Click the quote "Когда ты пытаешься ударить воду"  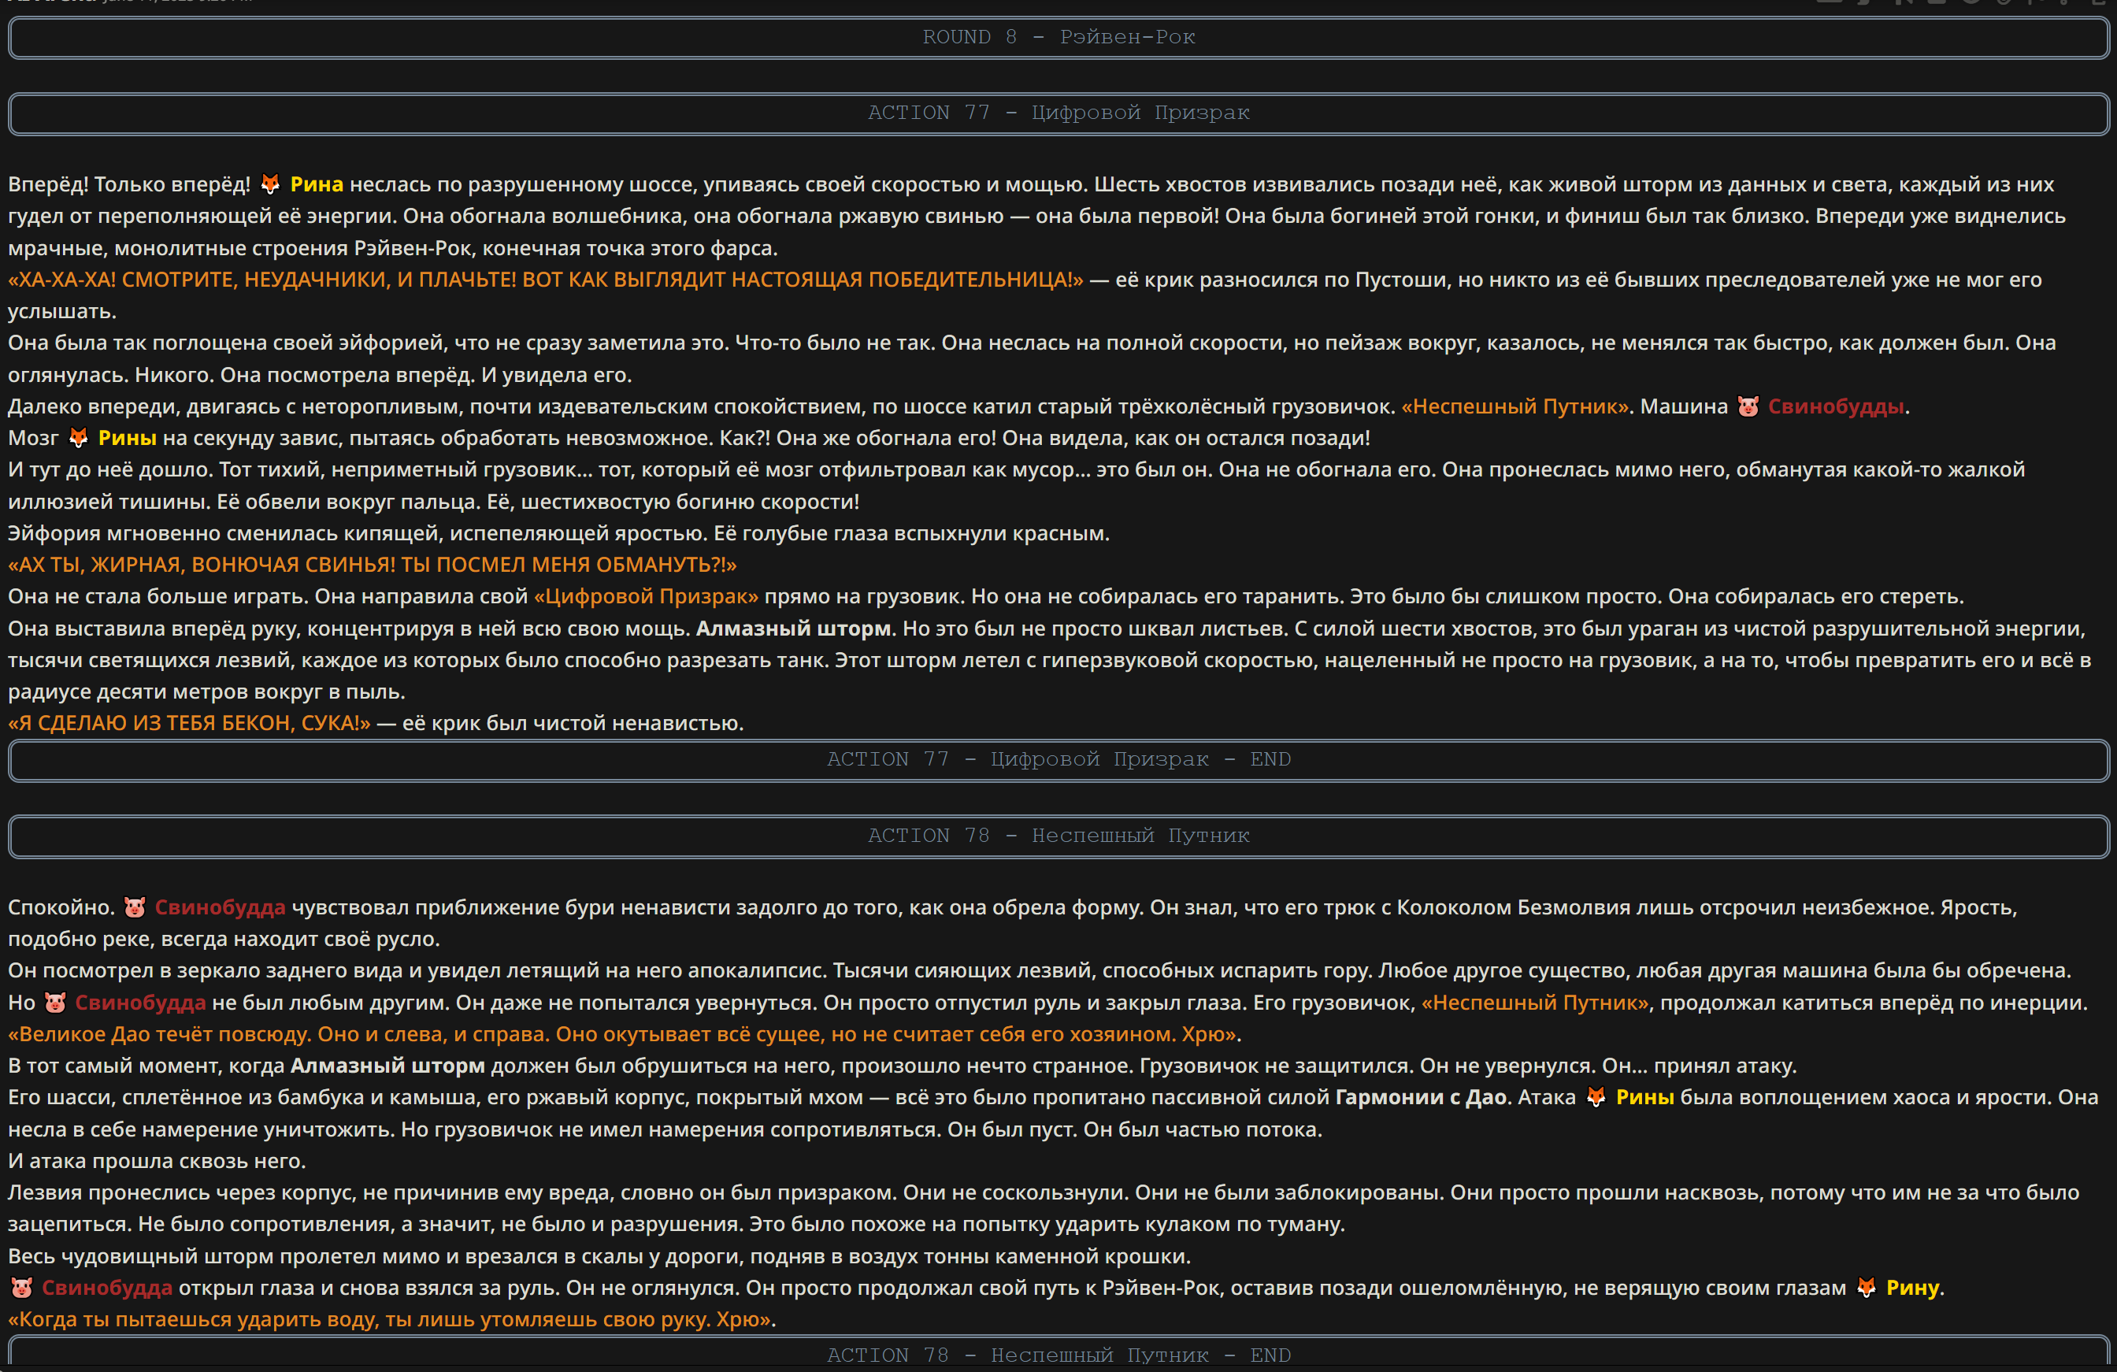click(390, 1319)
